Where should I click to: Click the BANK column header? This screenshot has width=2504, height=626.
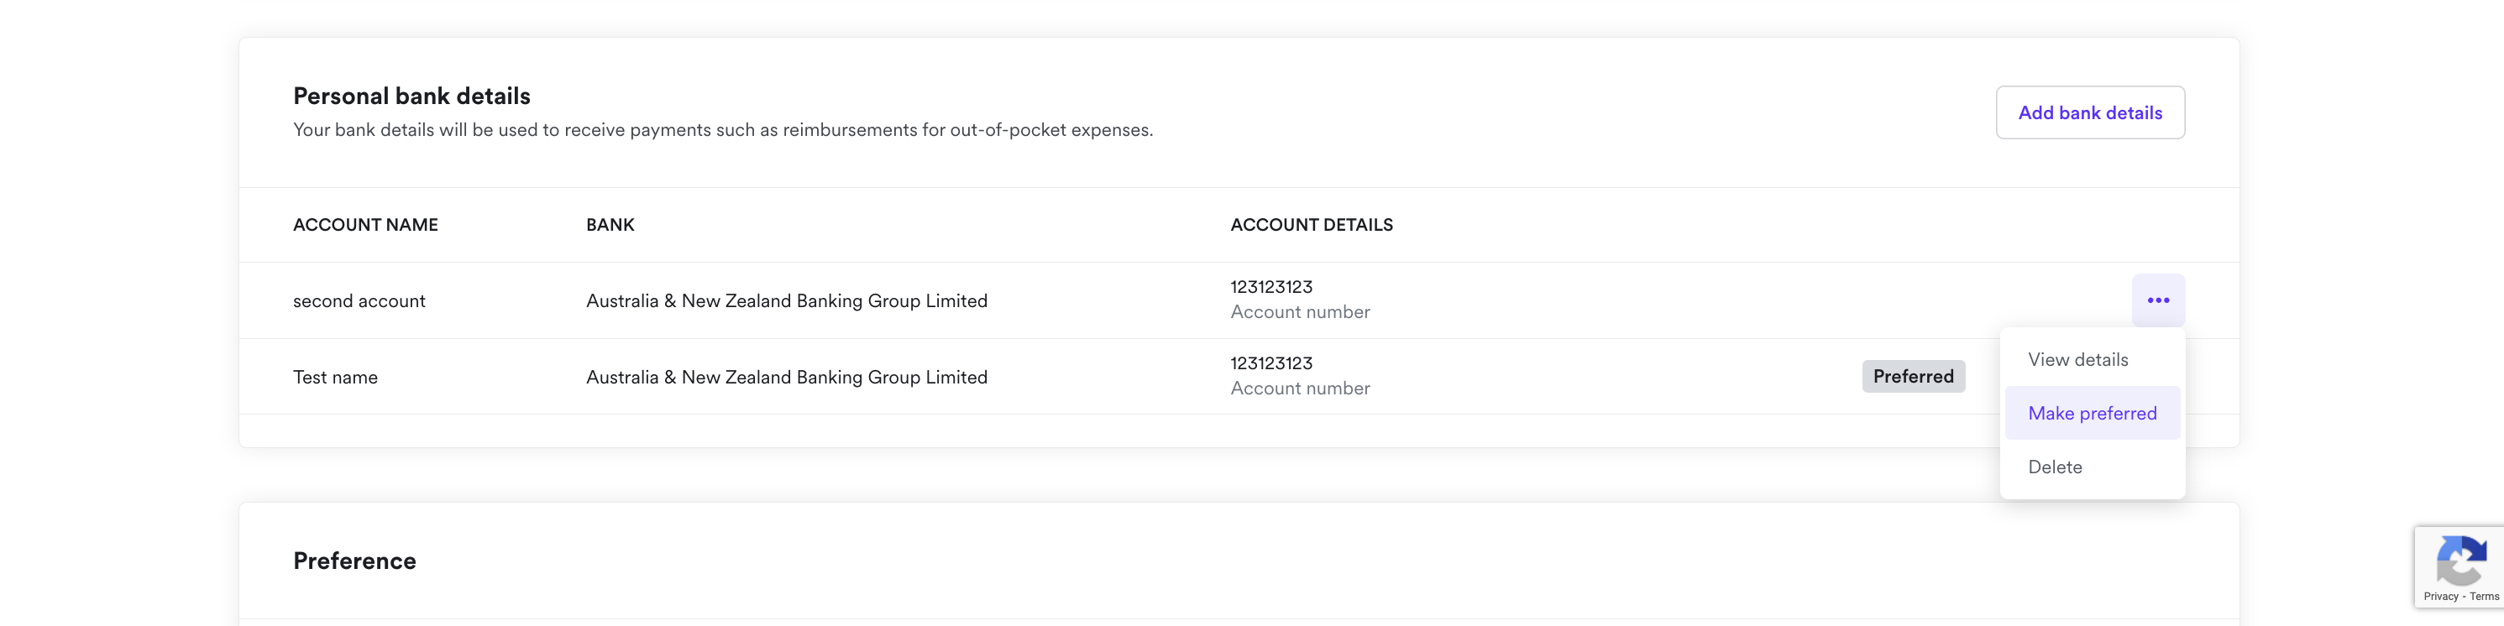pos(610,225)
